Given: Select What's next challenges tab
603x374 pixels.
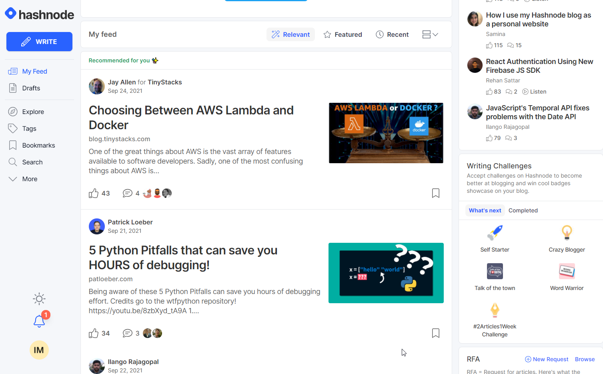Looking at the screenshot, I should click(485, 210).
